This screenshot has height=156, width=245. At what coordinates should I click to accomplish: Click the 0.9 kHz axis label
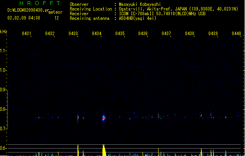point(3,90)
